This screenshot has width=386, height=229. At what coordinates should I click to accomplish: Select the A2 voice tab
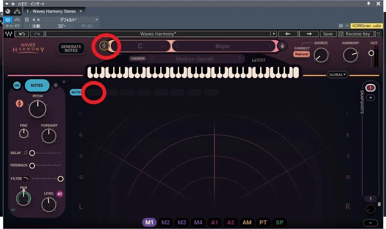coord(231,222)
